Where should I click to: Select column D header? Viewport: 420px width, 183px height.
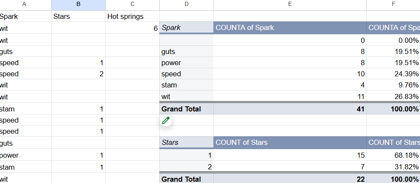click(186, 4)
